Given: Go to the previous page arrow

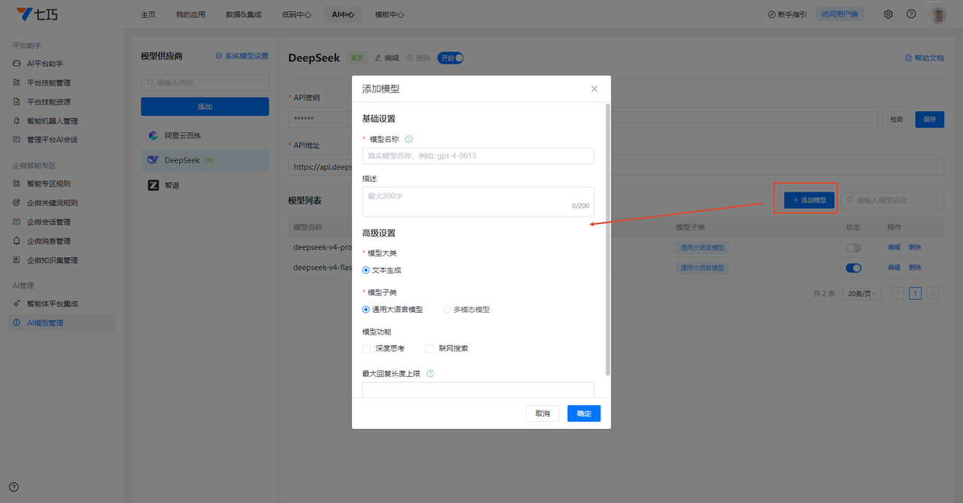Looking at the screenshot, I should point(898,294).
